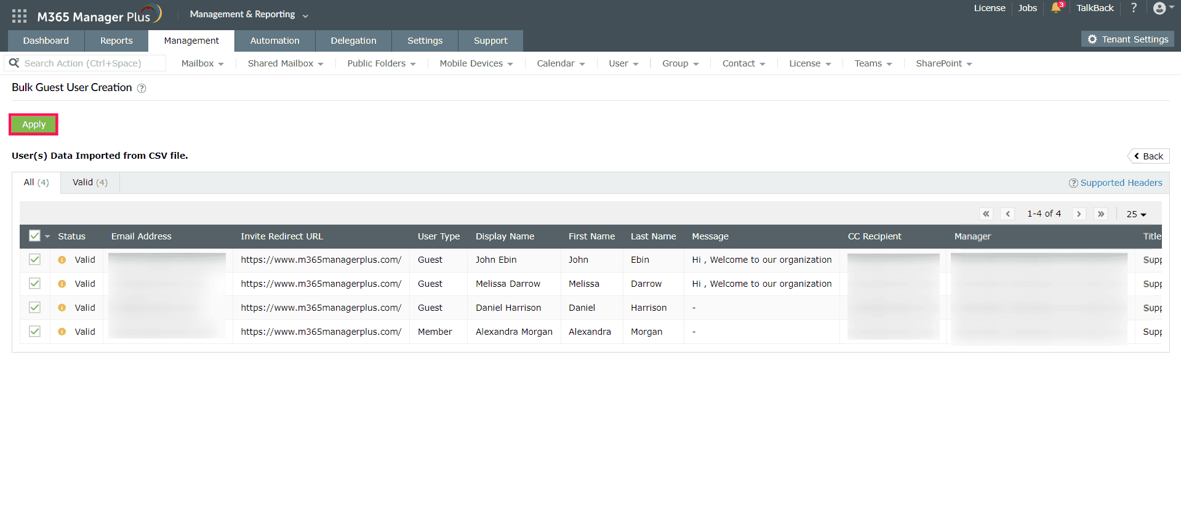Open the Public Folders dropdown menu
This screenshot has width=1181, height=528.
pyautogui.click(x=382, y=63)
